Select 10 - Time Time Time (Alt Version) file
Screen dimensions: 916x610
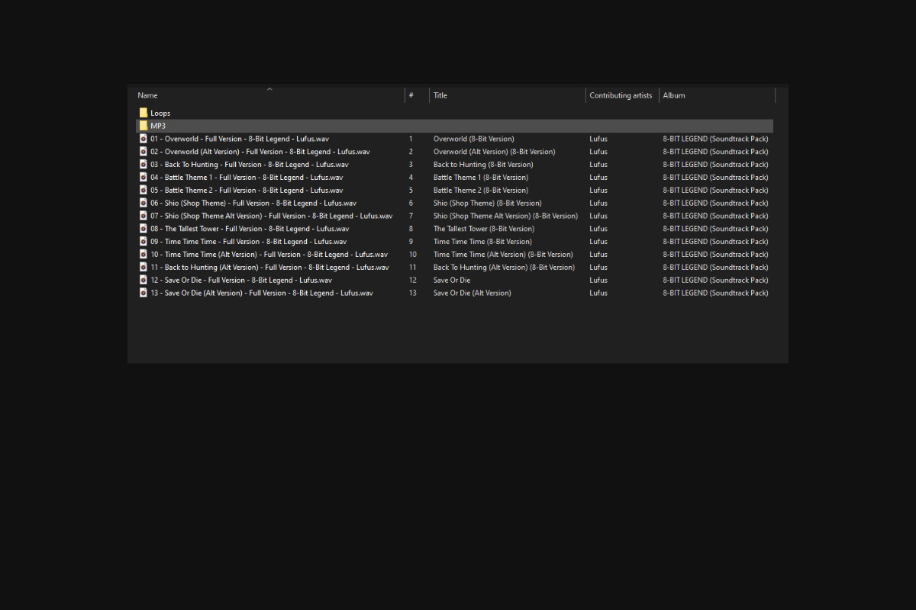[x=269, y=255]
